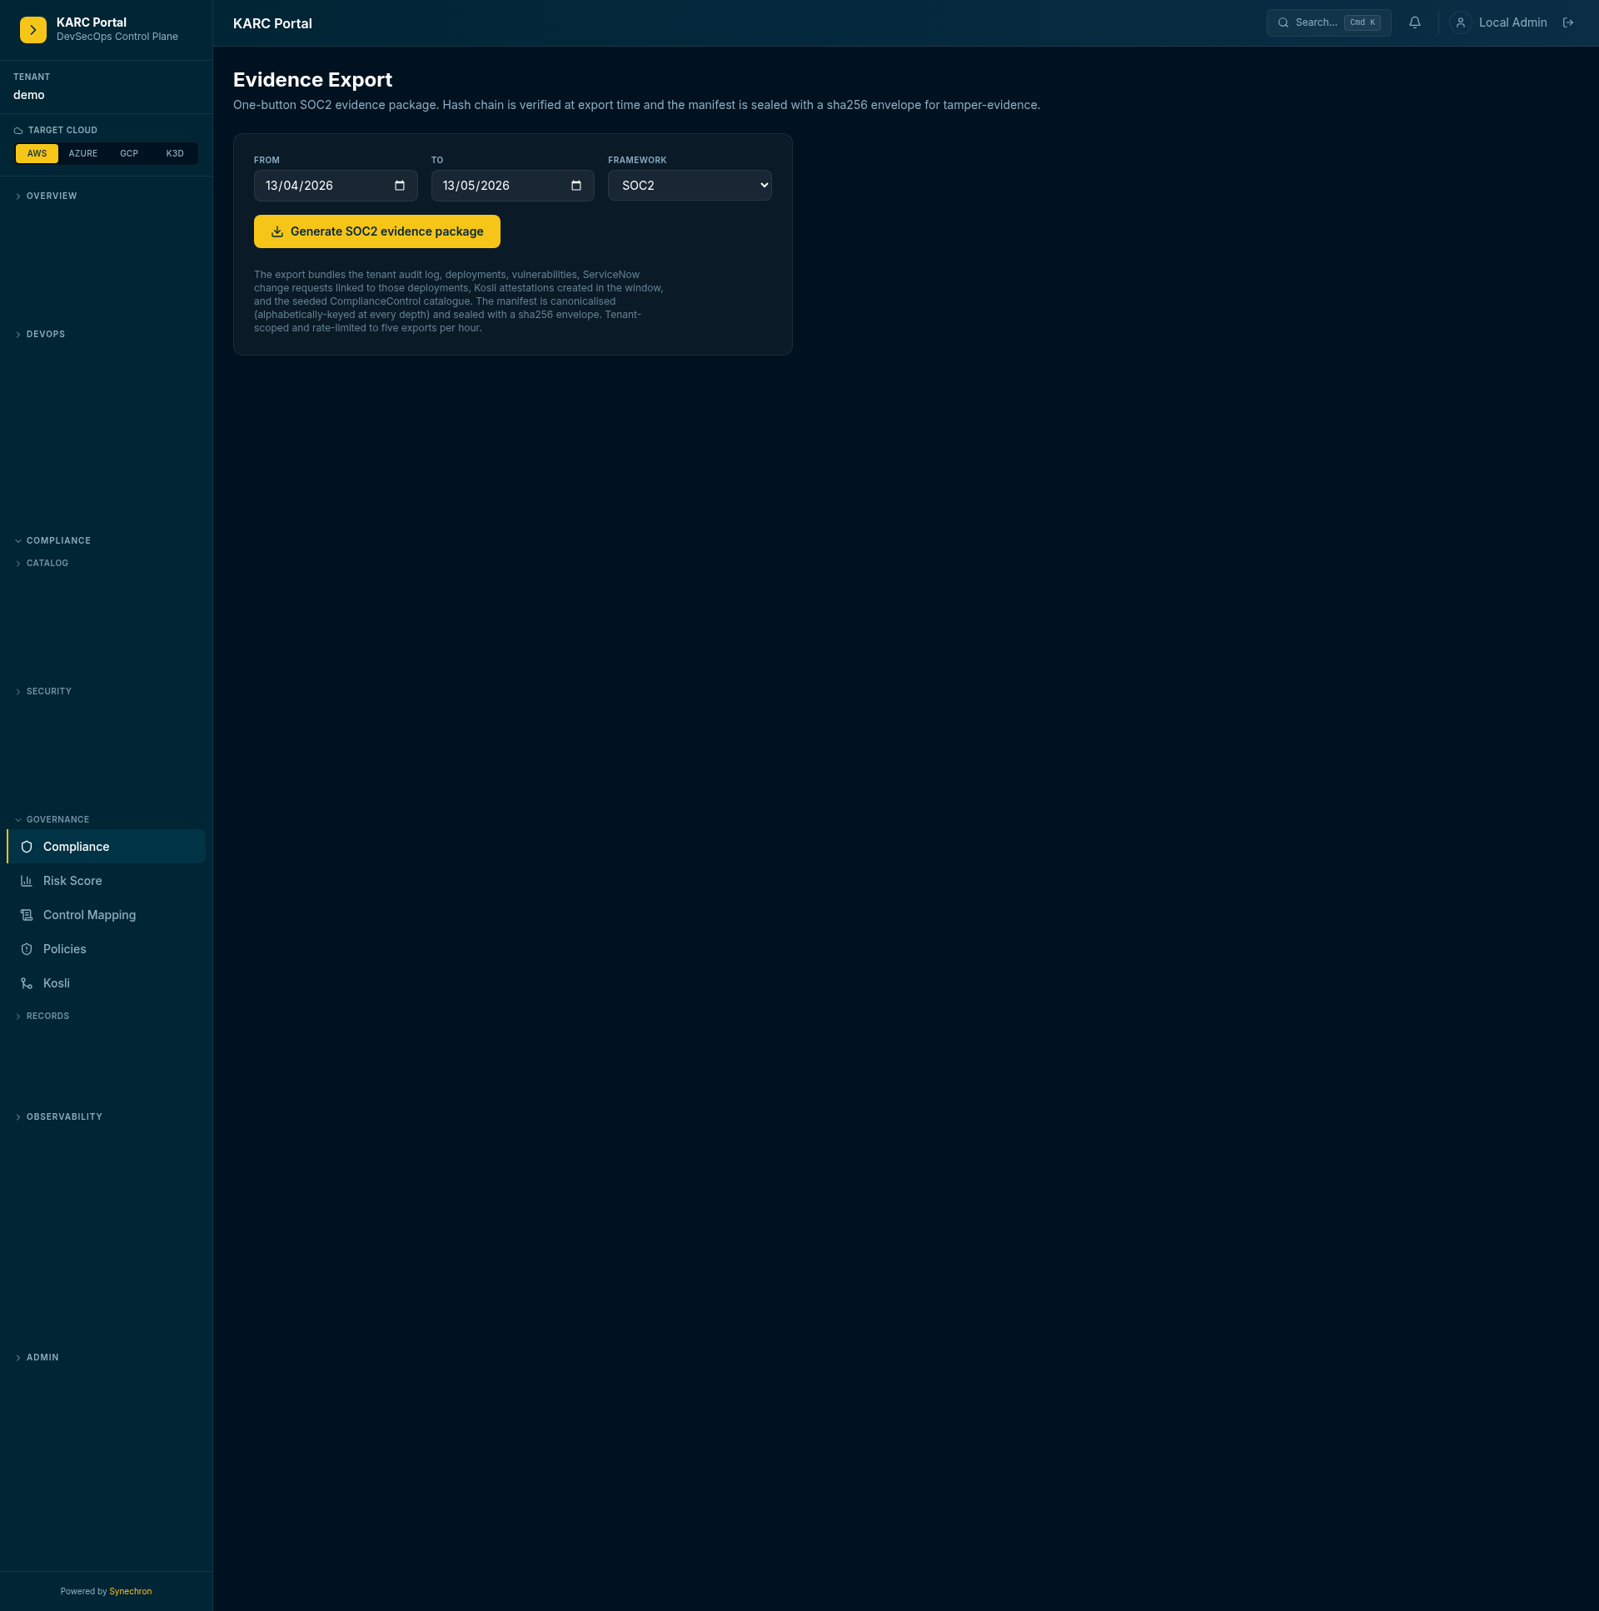
Task: Open the Synechron link in footer
Action: pyautogui.click(x=131, y=1591)
